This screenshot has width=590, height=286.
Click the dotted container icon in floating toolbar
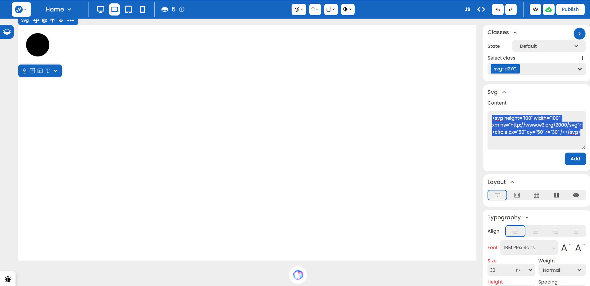tap(32, 71)
